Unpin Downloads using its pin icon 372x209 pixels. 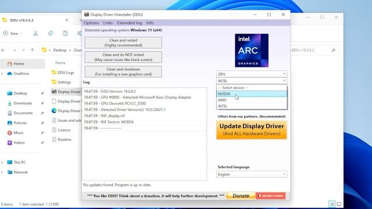[x=42, y=103]
